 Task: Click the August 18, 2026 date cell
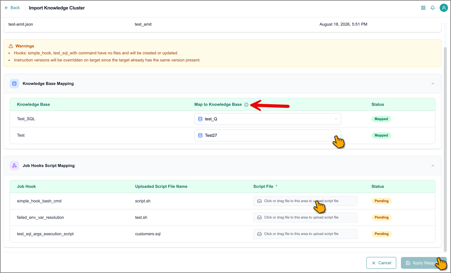(343, 24)
